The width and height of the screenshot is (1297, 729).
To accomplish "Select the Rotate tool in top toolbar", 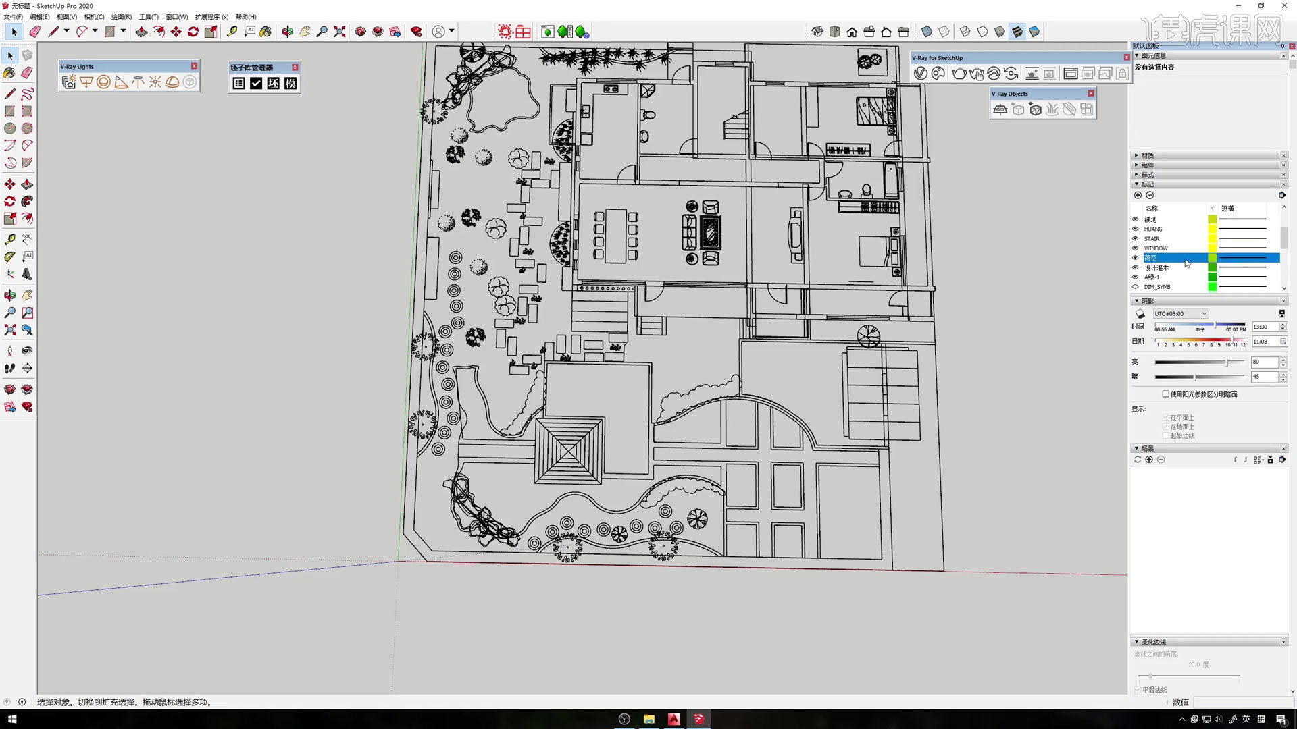I will pyautogui.click(x=193, y=32).
